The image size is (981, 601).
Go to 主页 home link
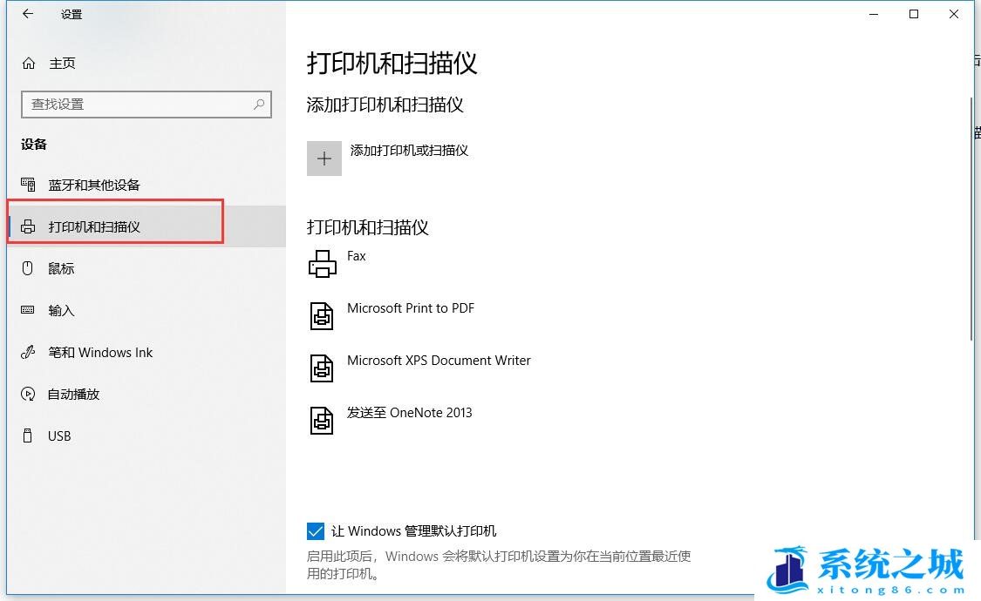[x=62, y=63]
